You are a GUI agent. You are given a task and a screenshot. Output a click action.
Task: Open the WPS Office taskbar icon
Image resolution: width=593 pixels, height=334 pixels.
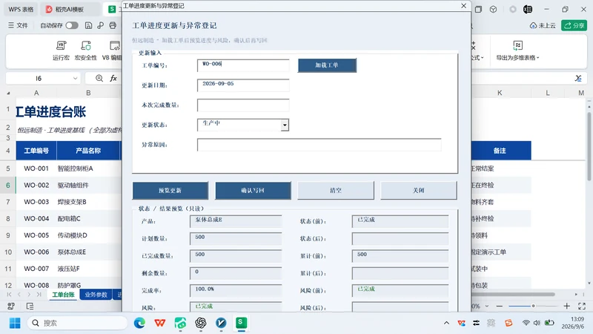tap(160, 323)
